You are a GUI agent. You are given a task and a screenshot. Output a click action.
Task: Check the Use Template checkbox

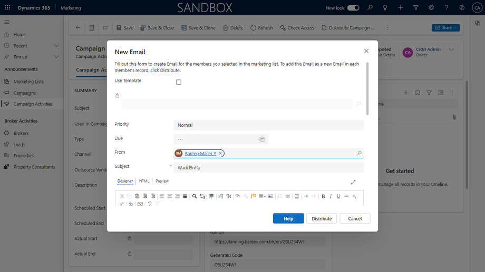point(179,82)
